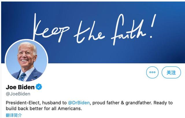Screen dimensions: 185x118
Task: Click the striped tie in profile photo
Action: [22, 77]
